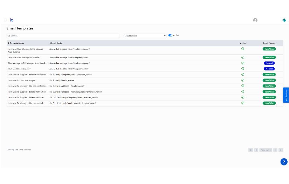Click the teal icon beside the profile avatar
The image size is (289, 184).
click(284, 20)
